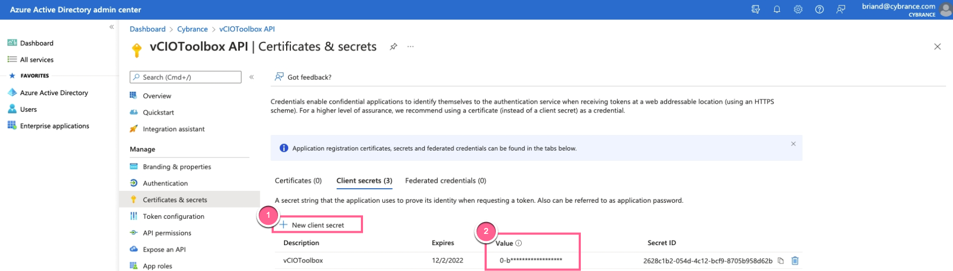Select the Secret ID value 2628c1b2-054d...
Screen dimensions: 953x271
tap(708, 261)
